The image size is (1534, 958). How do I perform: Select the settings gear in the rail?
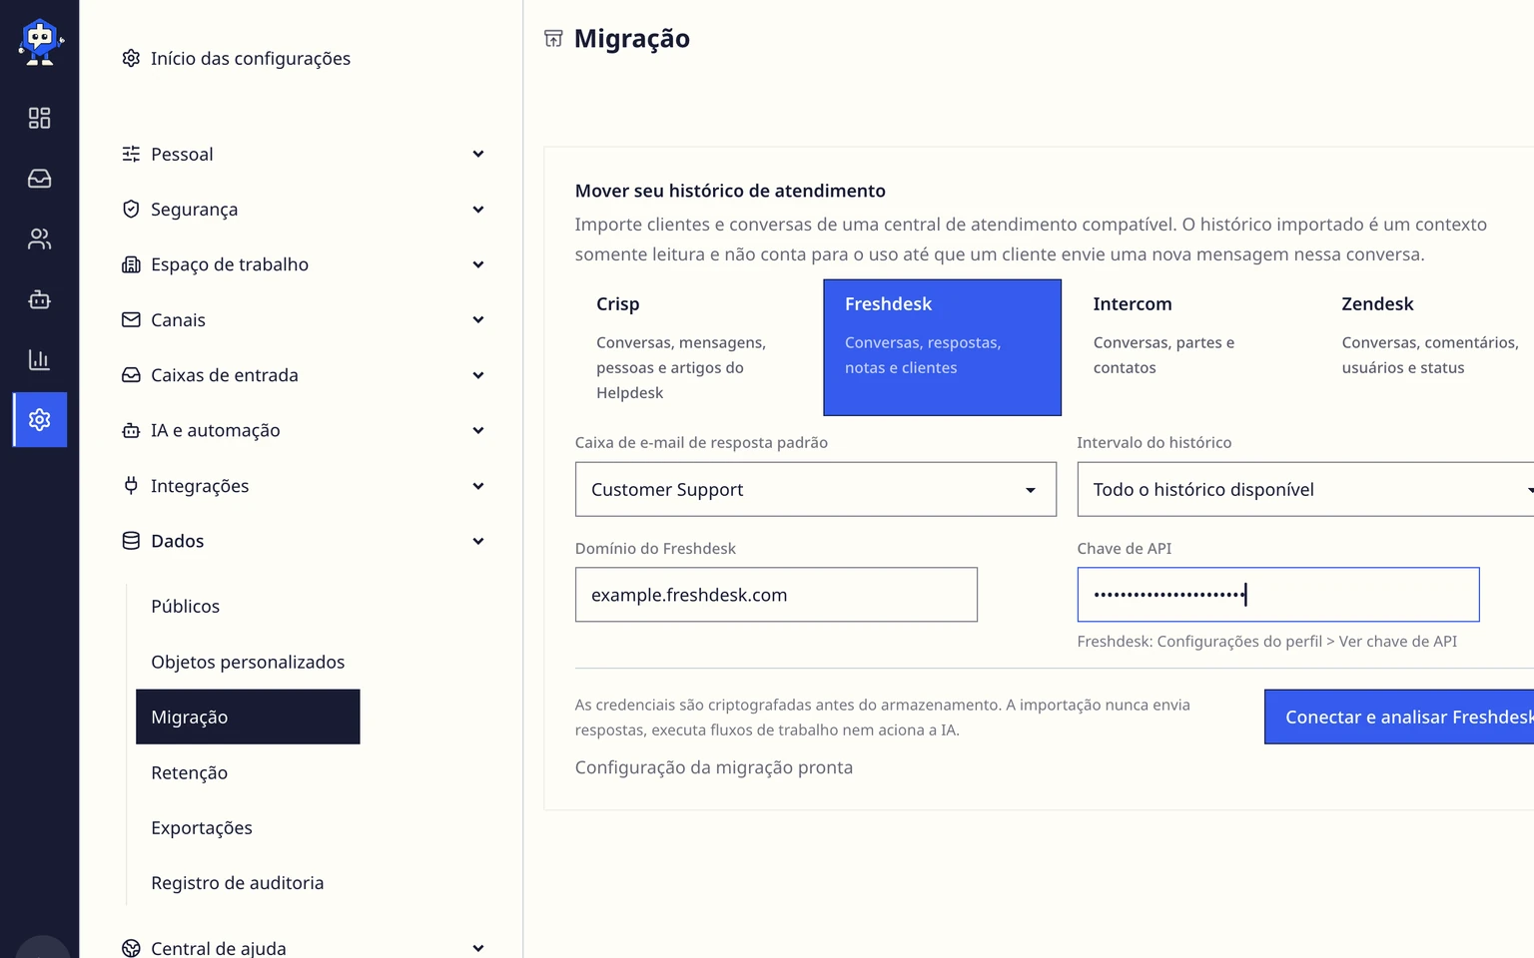point(40,420)
